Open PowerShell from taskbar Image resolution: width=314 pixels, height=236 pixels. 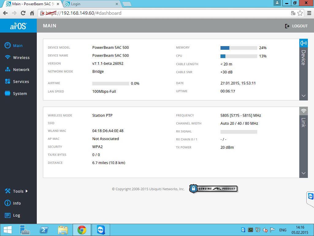pos(44,230)
